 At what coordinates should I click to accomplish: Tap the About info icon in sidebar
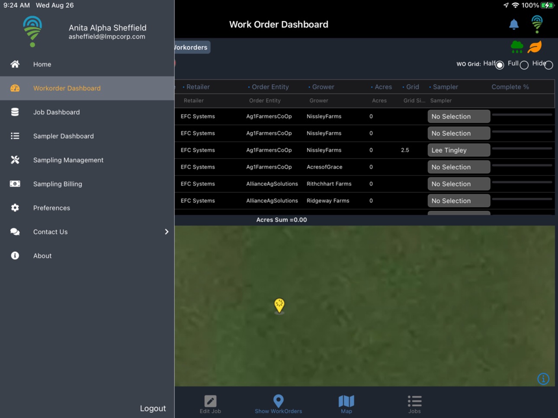(15, 255)
